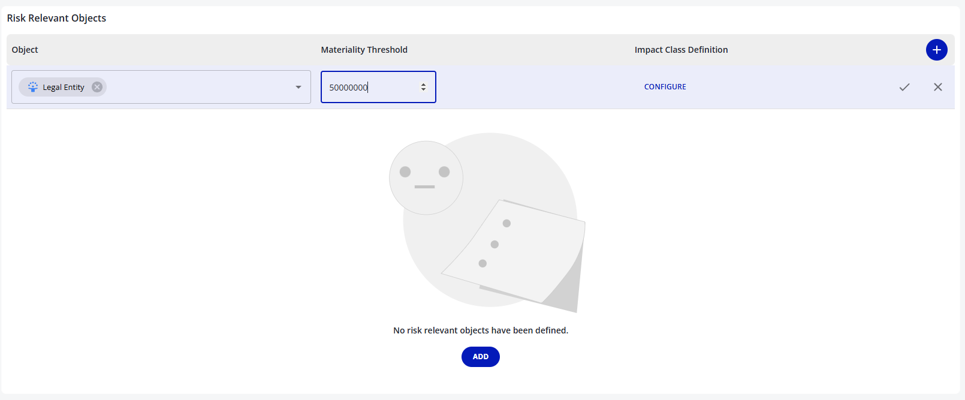Screen dimensions: 965x400
Task: Increase Materiality Threshold with the up arrow
Action: (423, 85)
